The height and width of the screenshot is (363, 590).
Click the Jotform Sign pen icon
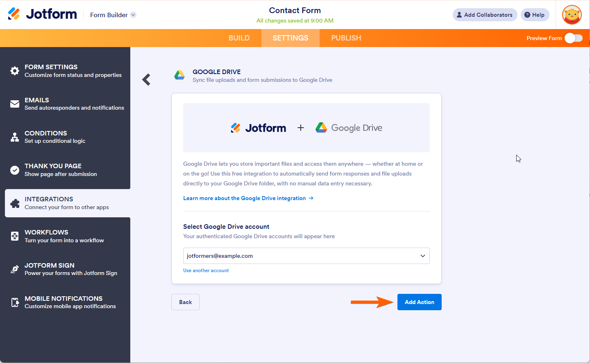click(x=15, y=269)
